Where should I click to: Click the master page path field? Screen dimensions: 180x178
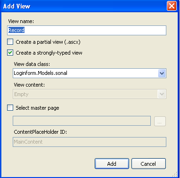pyautogui.click(x=82, y=121)
